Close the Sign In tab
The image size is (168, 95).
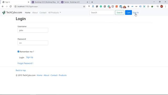point(29,2)
